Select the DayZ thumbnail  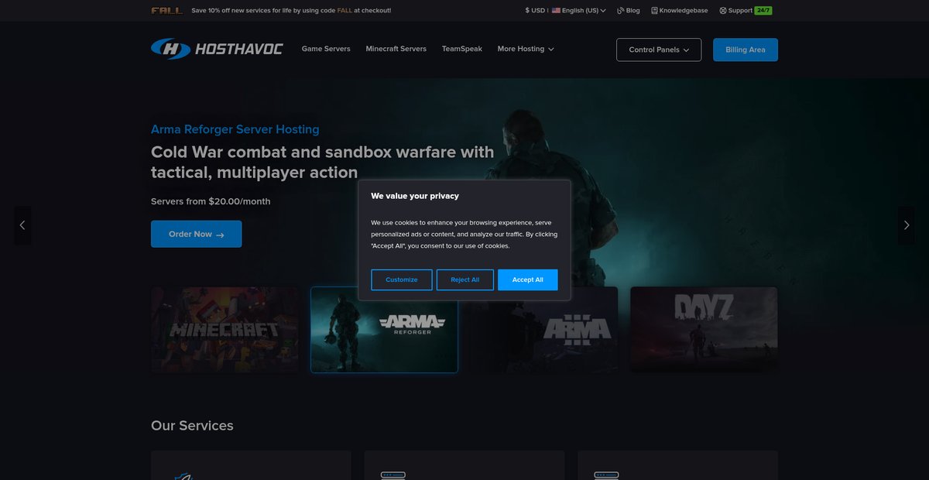(704, 330)
